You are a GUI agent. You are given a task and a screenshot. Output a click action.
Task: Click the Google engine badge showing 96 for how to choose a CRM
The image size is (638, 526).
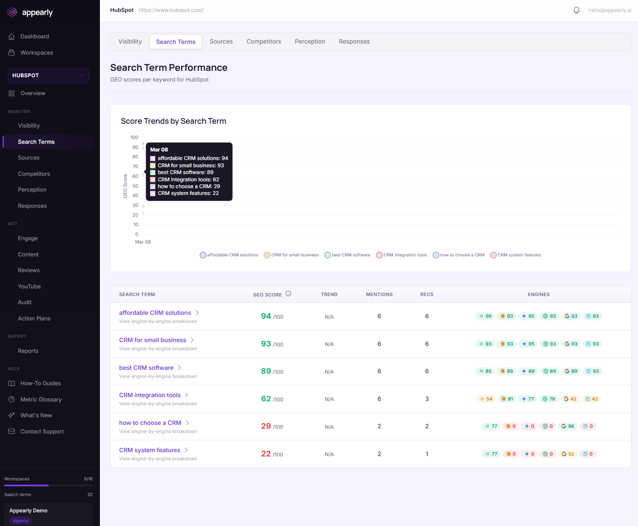[568, 426]
